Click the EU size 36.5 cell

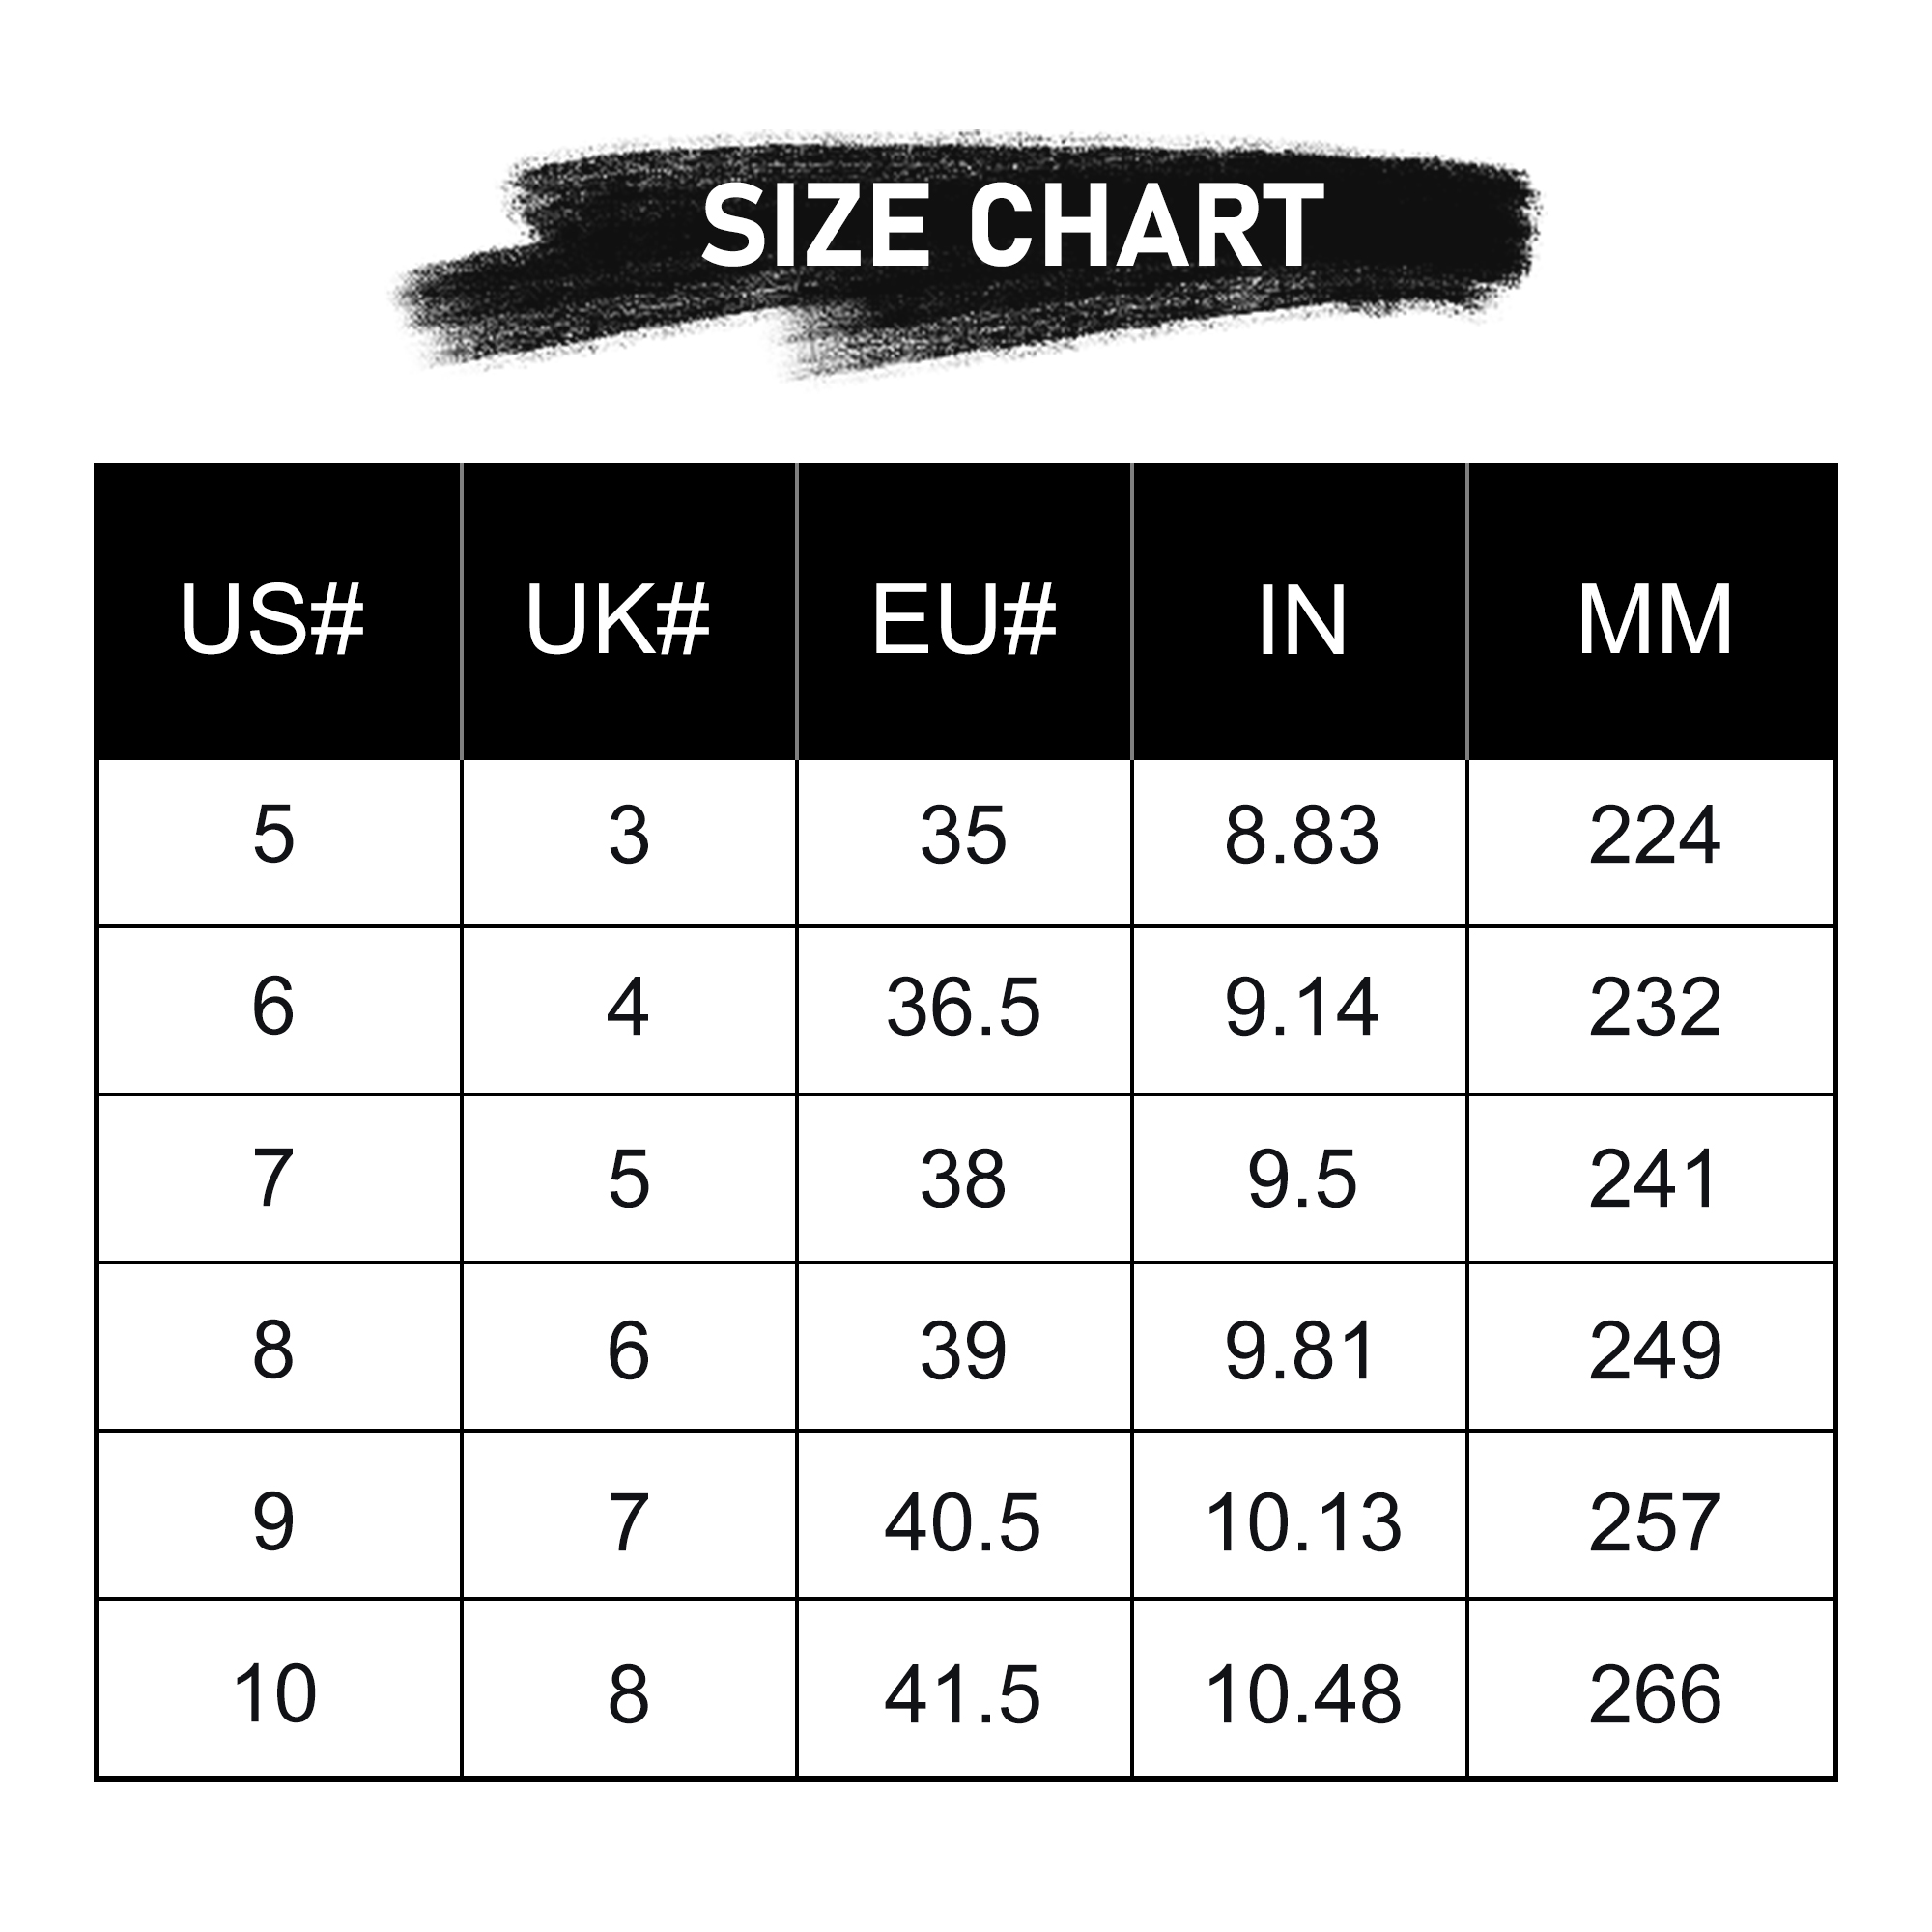[x=964, y=1008]
